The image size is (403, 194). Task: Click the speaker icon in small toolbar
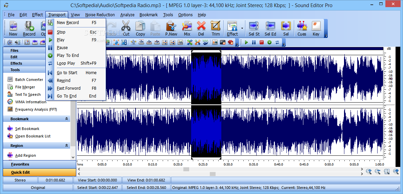[18, 42]
